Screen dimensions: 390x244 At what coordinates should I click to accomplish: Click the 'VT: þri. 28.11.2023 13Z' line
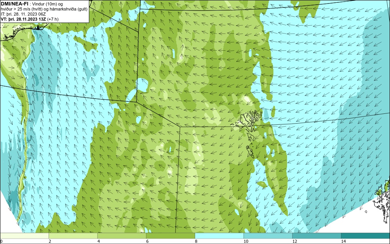coord(23,19)
